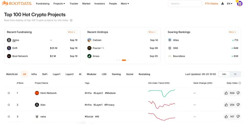Image resolution: width=245 pixels, height=124 pixels.
Task: Upvote Hemi Network with thumbs up
Action: 226,93
